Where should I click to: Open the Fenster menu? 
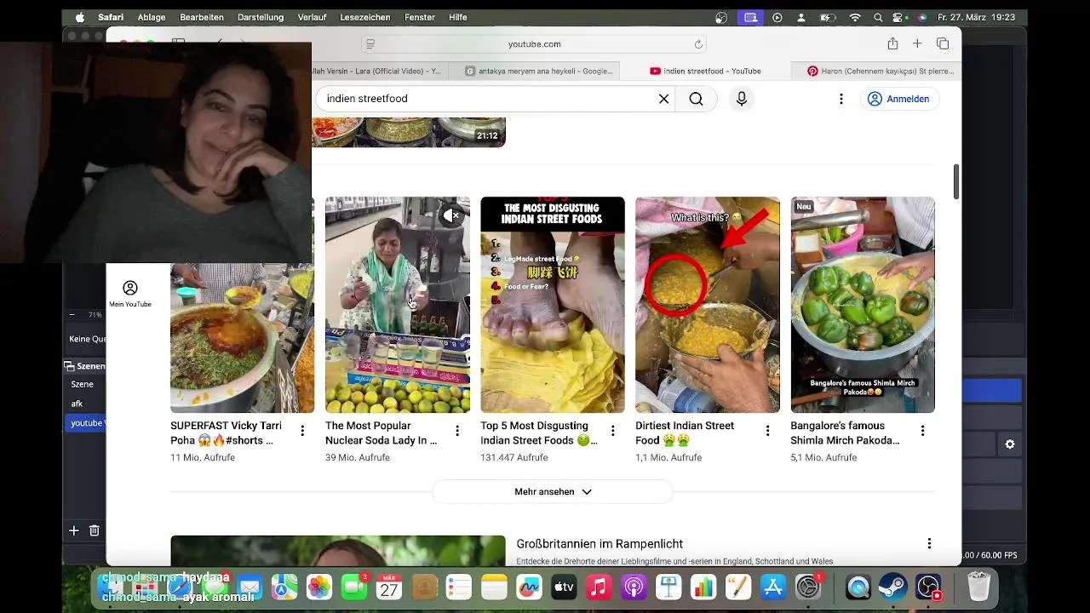(420, 17)
